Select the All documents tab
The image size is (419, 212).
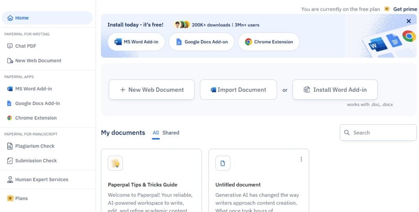[156, 133]
